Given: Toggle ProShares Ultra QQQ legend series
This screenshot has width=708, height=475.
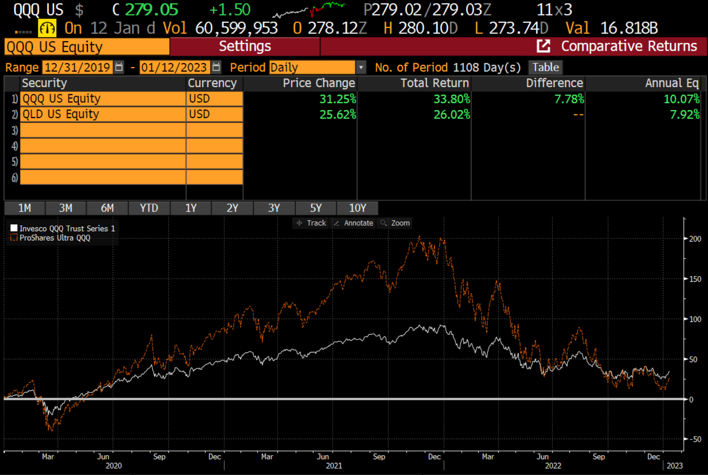Looking at the screenshot, I should coord(14,238).
